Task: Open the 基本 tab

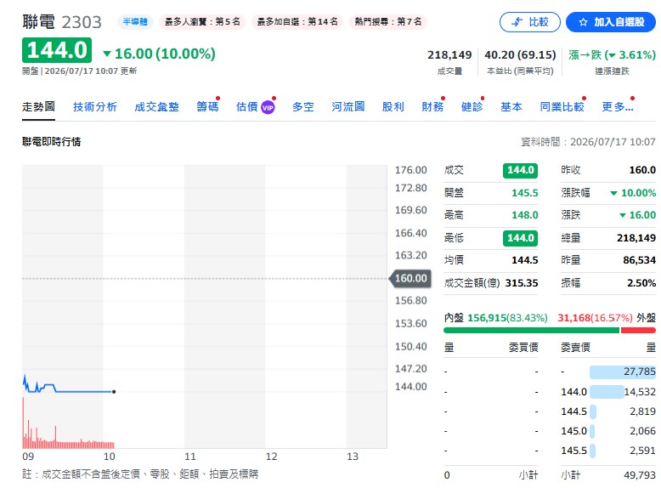Action: [511, 107]
